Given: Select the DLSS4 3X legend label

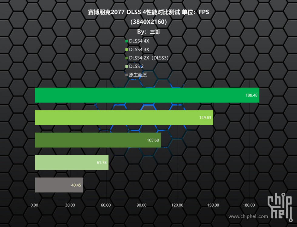Looking at the screenshot, I should [139, 50].
